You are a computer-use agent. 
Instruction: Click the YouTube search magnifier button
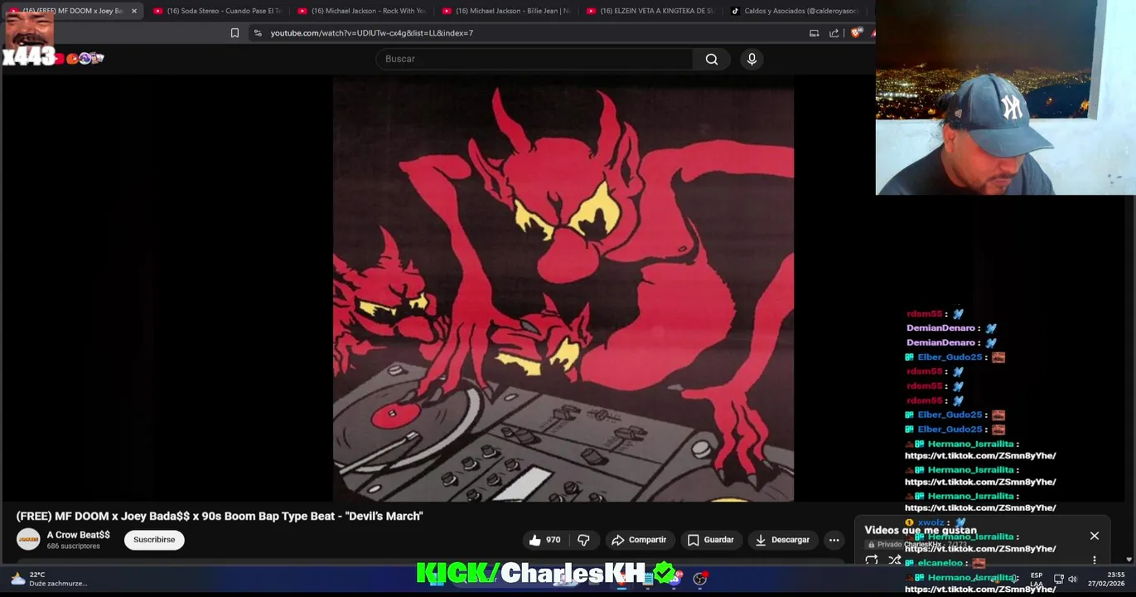[712, 59]
